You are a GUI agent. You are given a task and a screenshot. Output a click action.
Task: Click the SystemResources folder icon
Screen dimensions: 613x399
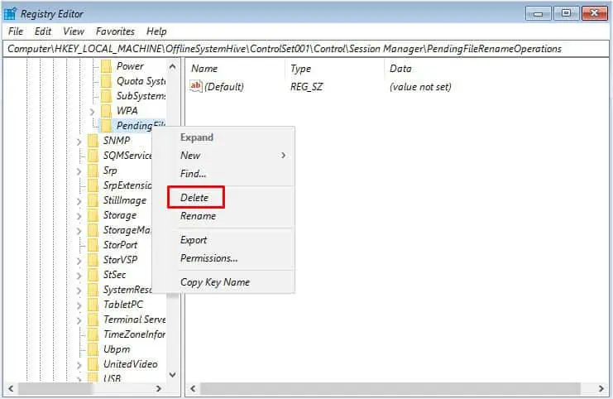(x=93, y=290)
